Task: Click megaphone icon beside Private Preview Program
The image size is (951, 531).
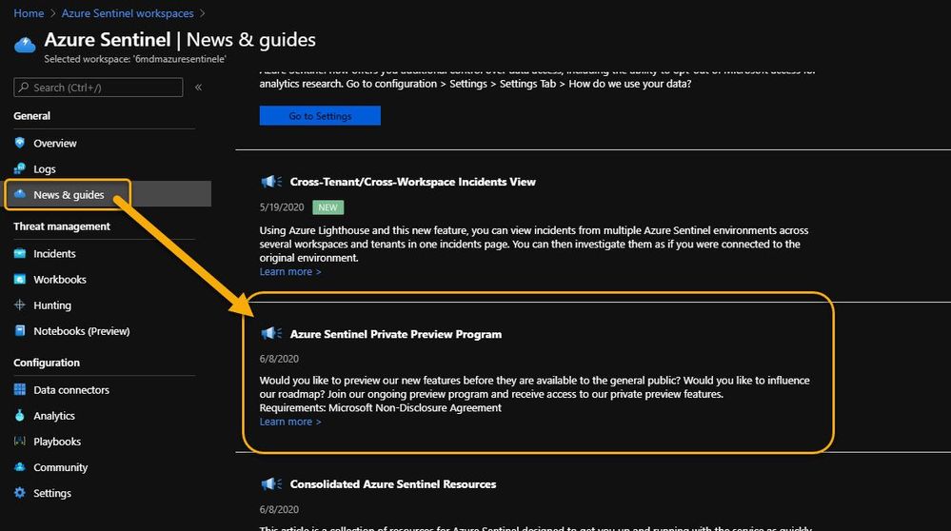Action: tap(271, 333)
